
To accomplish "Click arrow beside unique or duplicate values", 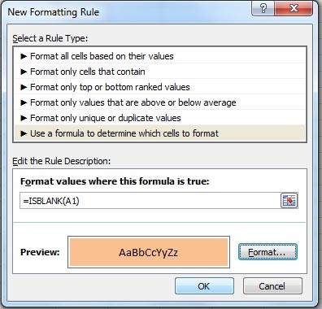I will point(24,118).
